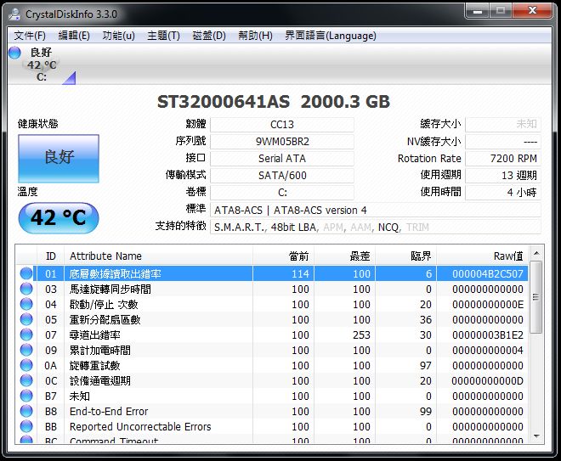Click the disk title ST32000641AS 2000.3 GB

pyautogui.click(x=274, y=102)
